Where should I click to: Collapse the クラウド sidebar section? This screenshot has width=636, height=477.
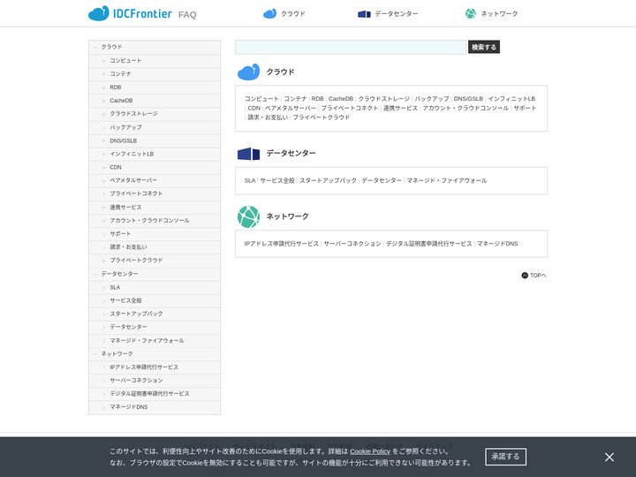point(95,48)
